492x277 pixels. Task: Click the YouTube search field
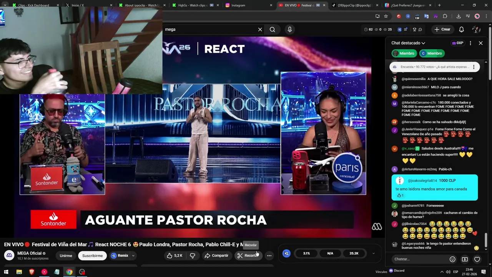(209, 29)
